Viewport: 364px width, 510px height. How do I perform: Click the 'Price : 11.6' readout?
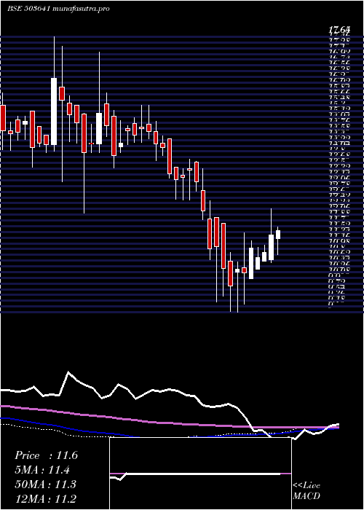point(46,455)
